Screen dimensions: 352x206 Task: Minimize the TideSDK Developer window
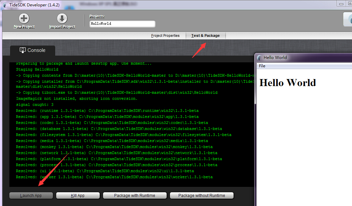click(341, 4)
